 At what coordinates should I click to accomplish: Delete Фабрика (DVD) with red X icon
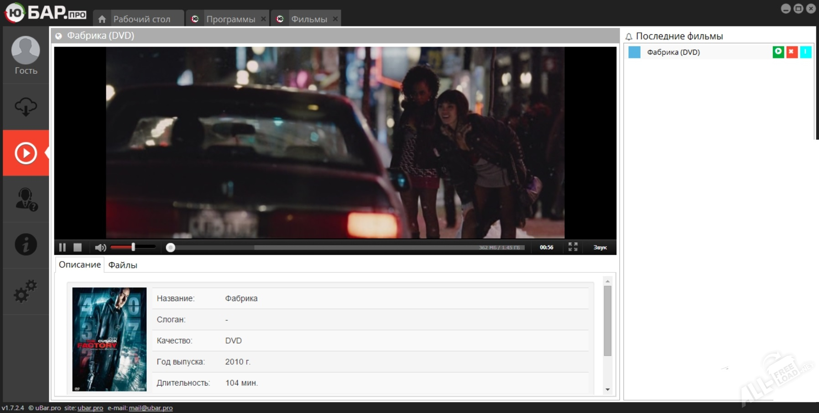[x=792, y=52]
